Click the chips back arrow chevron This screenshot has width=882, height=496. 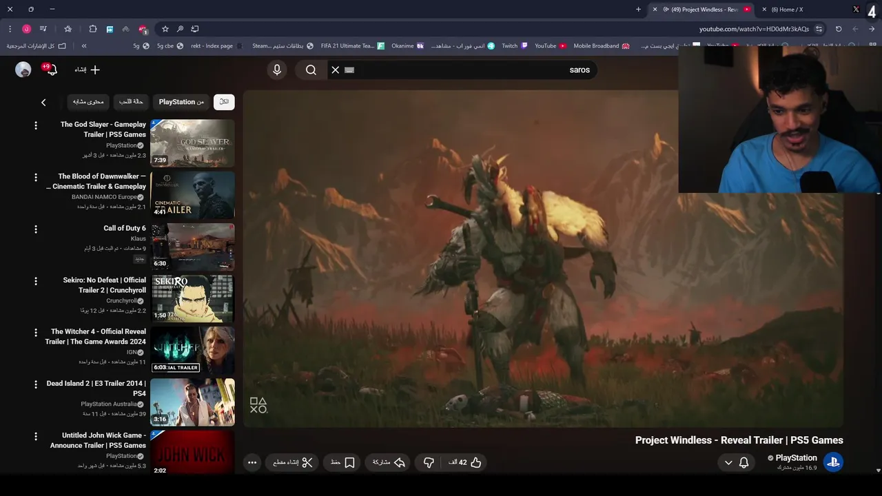click(43, 102)
